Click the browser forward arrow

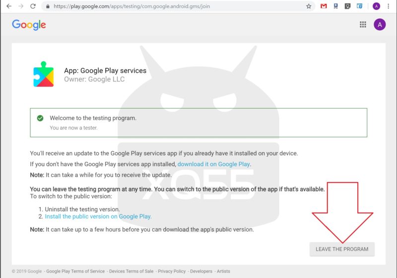20,6
